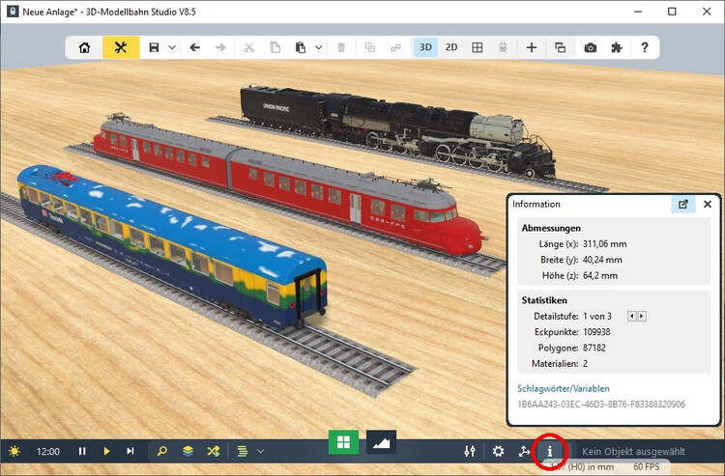This screenshot has height=476, width=725.
Task: Click the Kein Objekt ausgewählt status
Action: [x=633, y=452]
